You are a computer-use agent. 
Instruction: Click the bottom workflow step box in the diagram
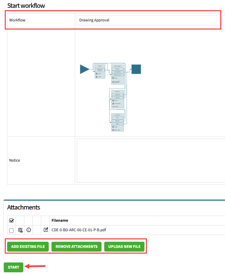coord(118,122)
